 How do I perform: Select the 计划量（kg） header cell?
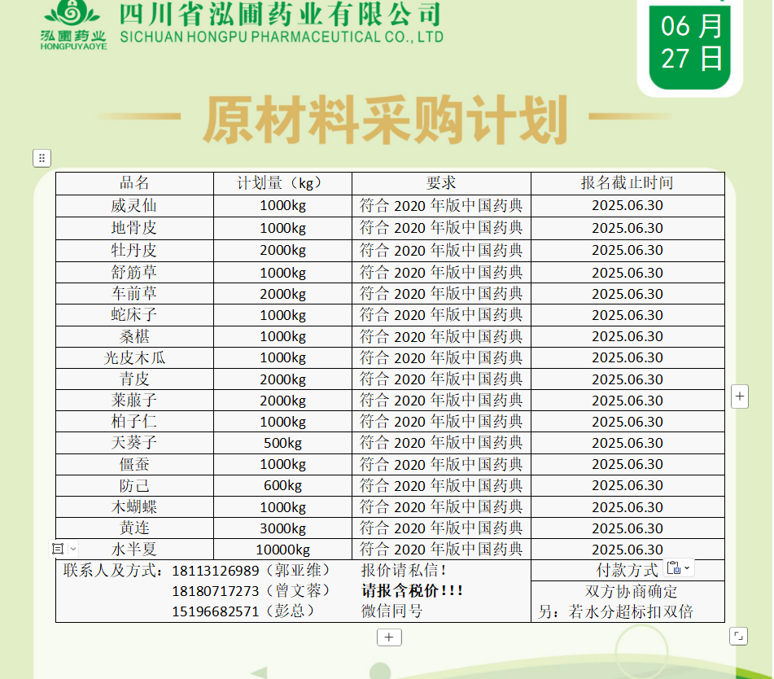coord(282,183)
